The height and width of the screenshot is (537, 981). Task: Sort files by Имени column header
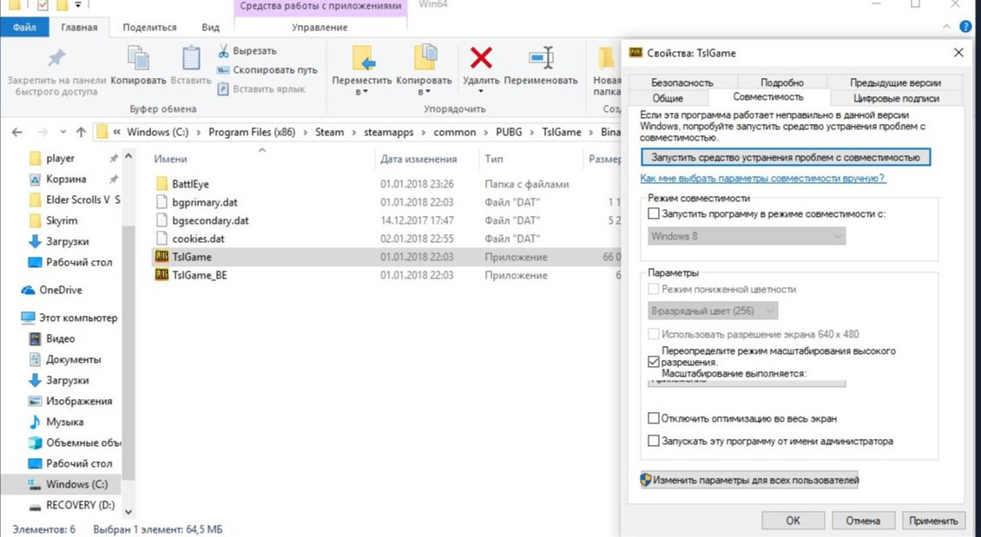tap(170, 159)
